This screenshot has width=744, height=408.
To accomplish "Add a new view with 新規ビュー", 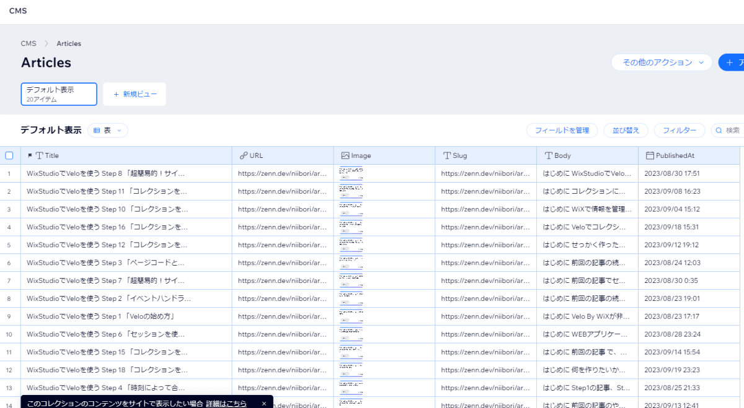I will click(x=135, y=94).
